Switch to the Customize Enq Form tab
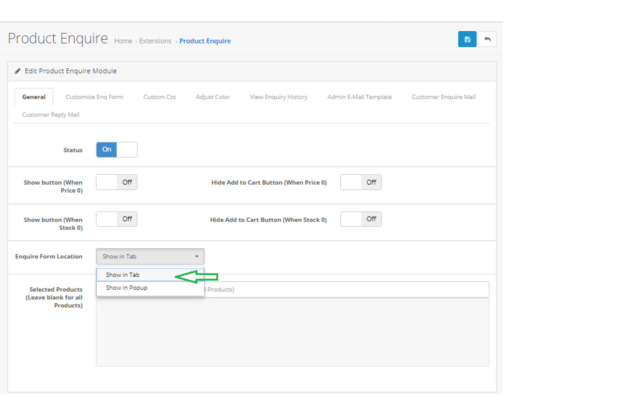622x415 pixels. click(94, 97)
